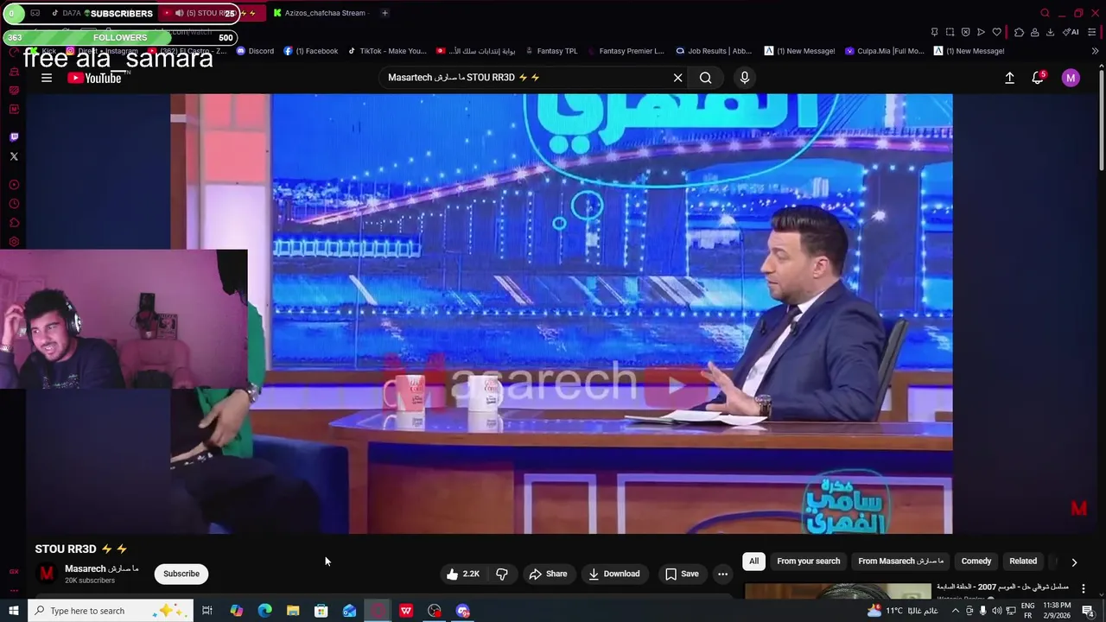Viewport: 1106px width, 622px height.
Task: Take a snapshot with the capture icon
Action: (950, 32)
